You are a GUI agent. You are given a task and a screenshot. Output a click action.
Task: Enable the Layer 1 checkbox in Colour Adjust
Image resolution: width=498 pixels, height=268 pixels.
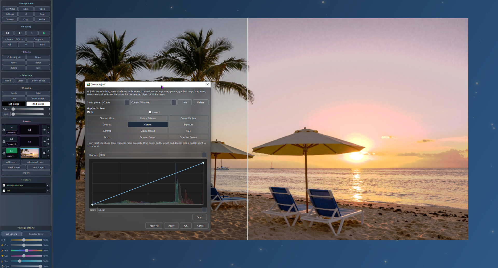150,112
